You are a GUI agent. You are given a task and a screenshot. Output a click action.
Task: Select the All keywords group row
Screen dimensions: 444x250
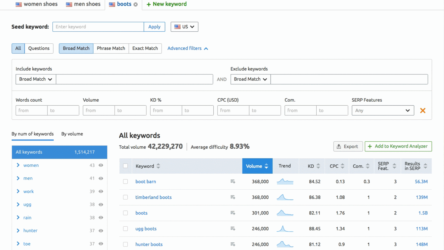coord(59,152)
